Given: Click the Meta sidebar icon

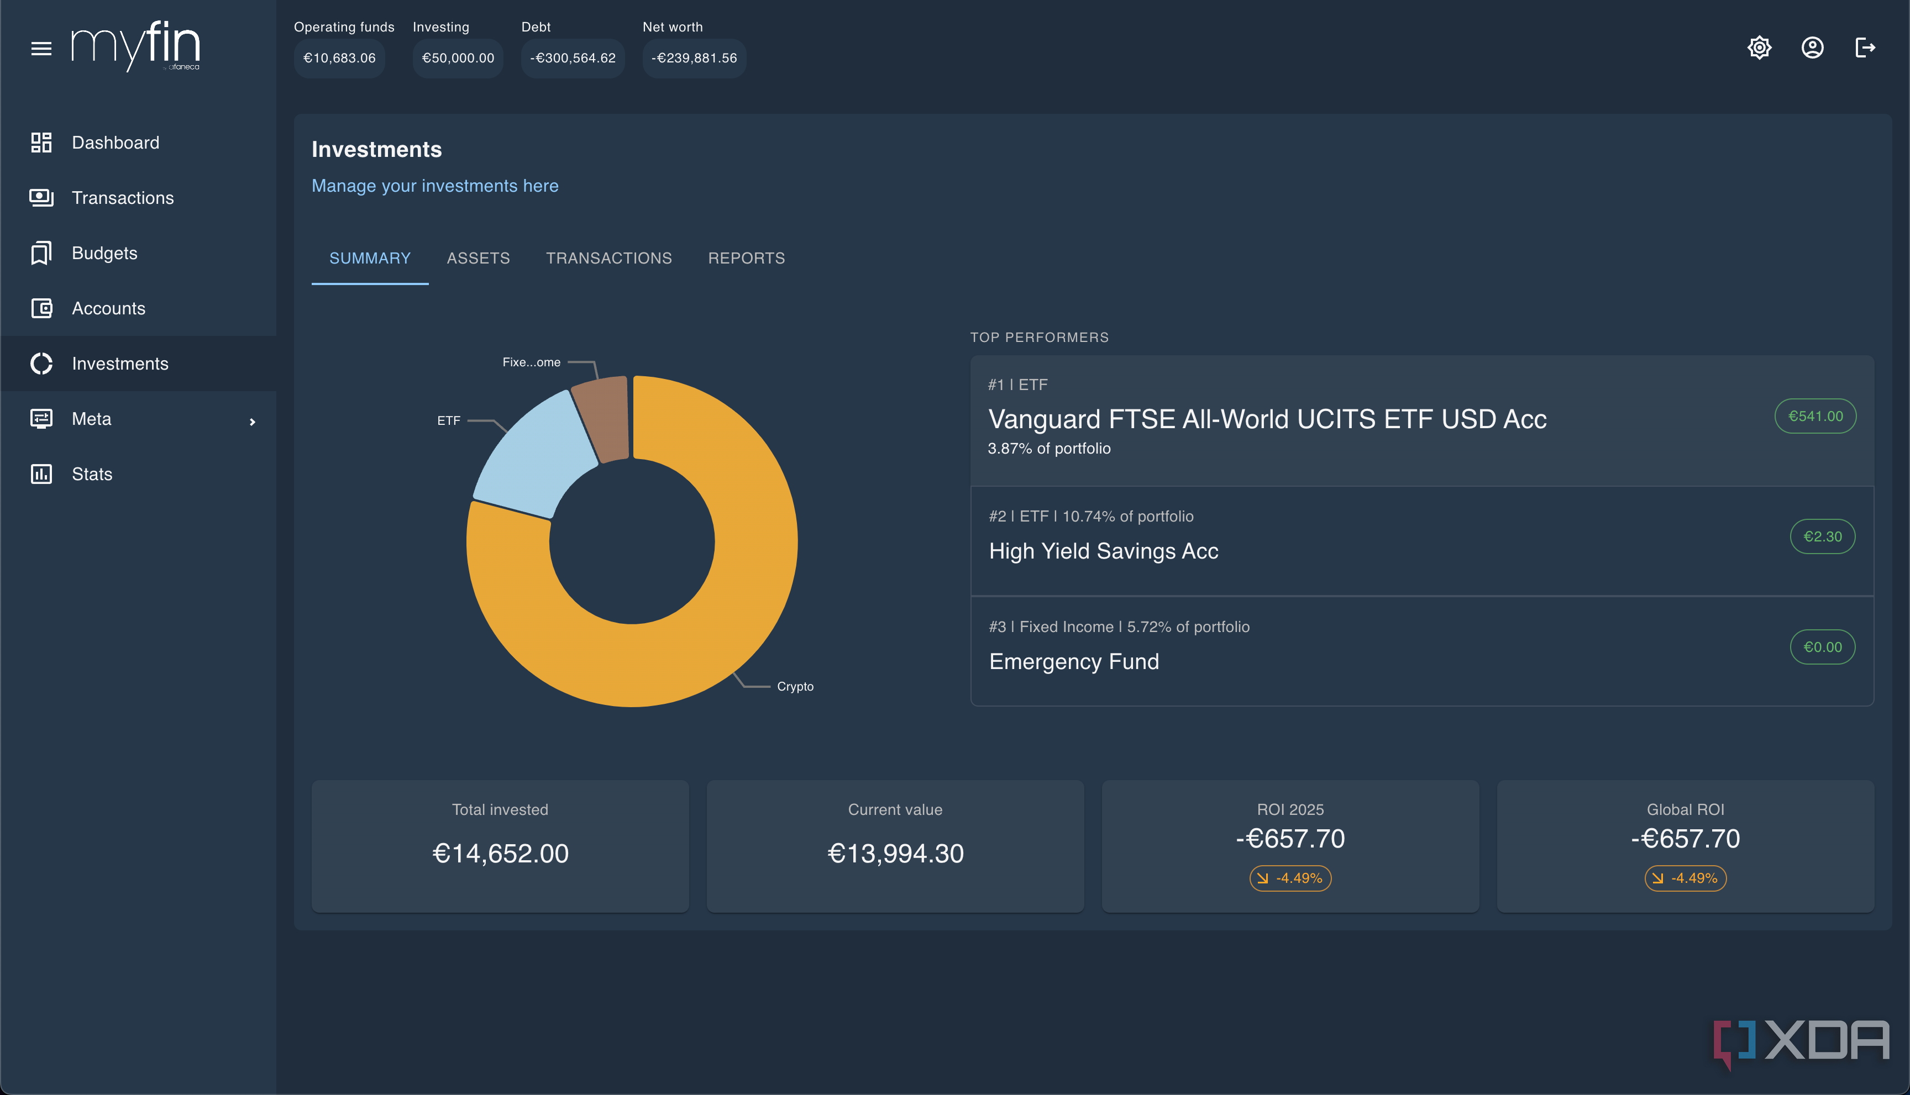Looking at the screenshot, I should (x=41, y=419).
